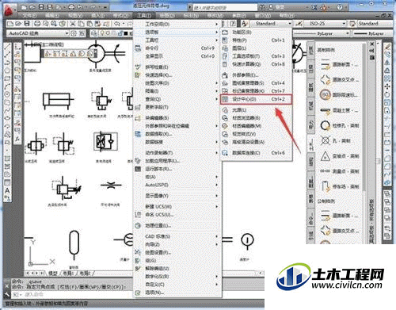This screenshot has width=396, height=310.
Task: Close the tool palettes panel with X
Action: click(372, 44)
